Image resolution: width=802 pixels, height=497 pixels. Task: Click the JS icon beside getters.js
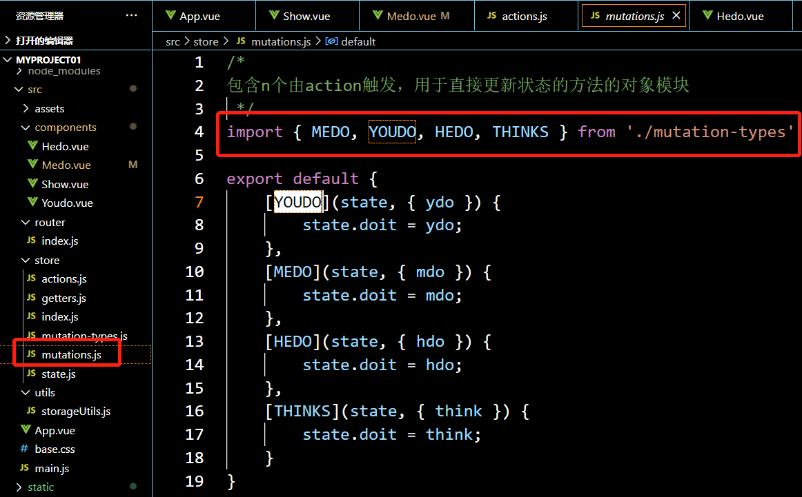pos(31,297)
